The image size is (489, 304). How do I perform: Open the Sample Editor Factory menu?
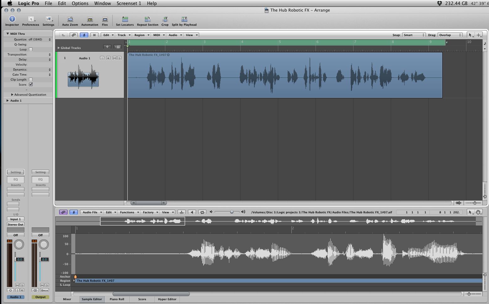150,212
